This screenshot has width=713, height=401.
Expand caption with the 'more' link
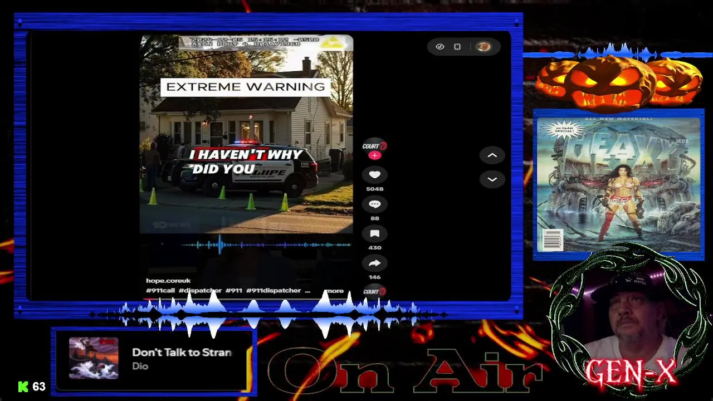pyautogui.click(x=335, y=291)
